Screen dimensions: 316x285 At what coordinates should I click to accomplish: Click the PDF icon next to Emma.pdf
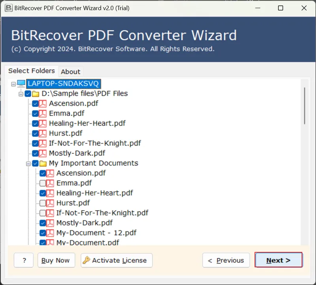(x=43, y=113)
